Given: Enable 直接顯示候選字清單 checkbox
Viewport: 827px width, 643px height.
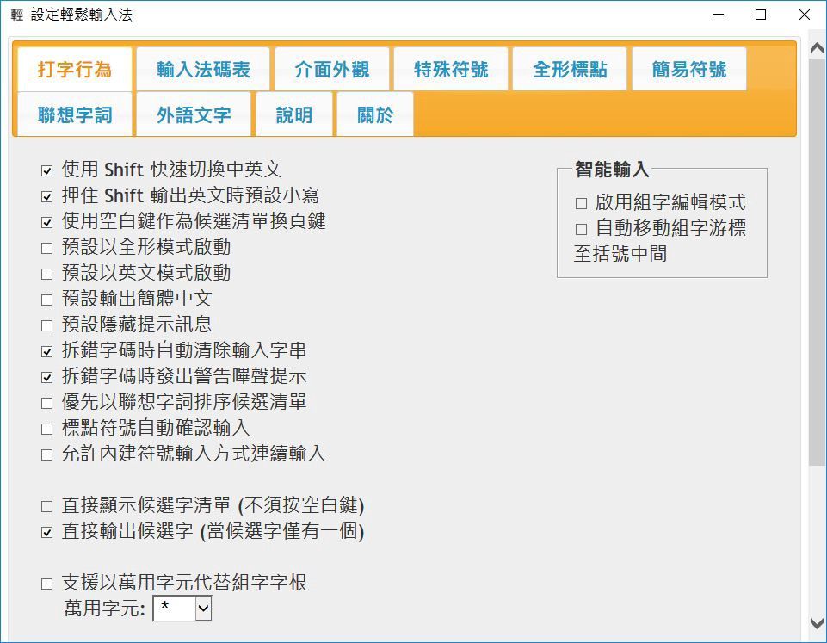Looking at the screenshot, I should 47,506.
